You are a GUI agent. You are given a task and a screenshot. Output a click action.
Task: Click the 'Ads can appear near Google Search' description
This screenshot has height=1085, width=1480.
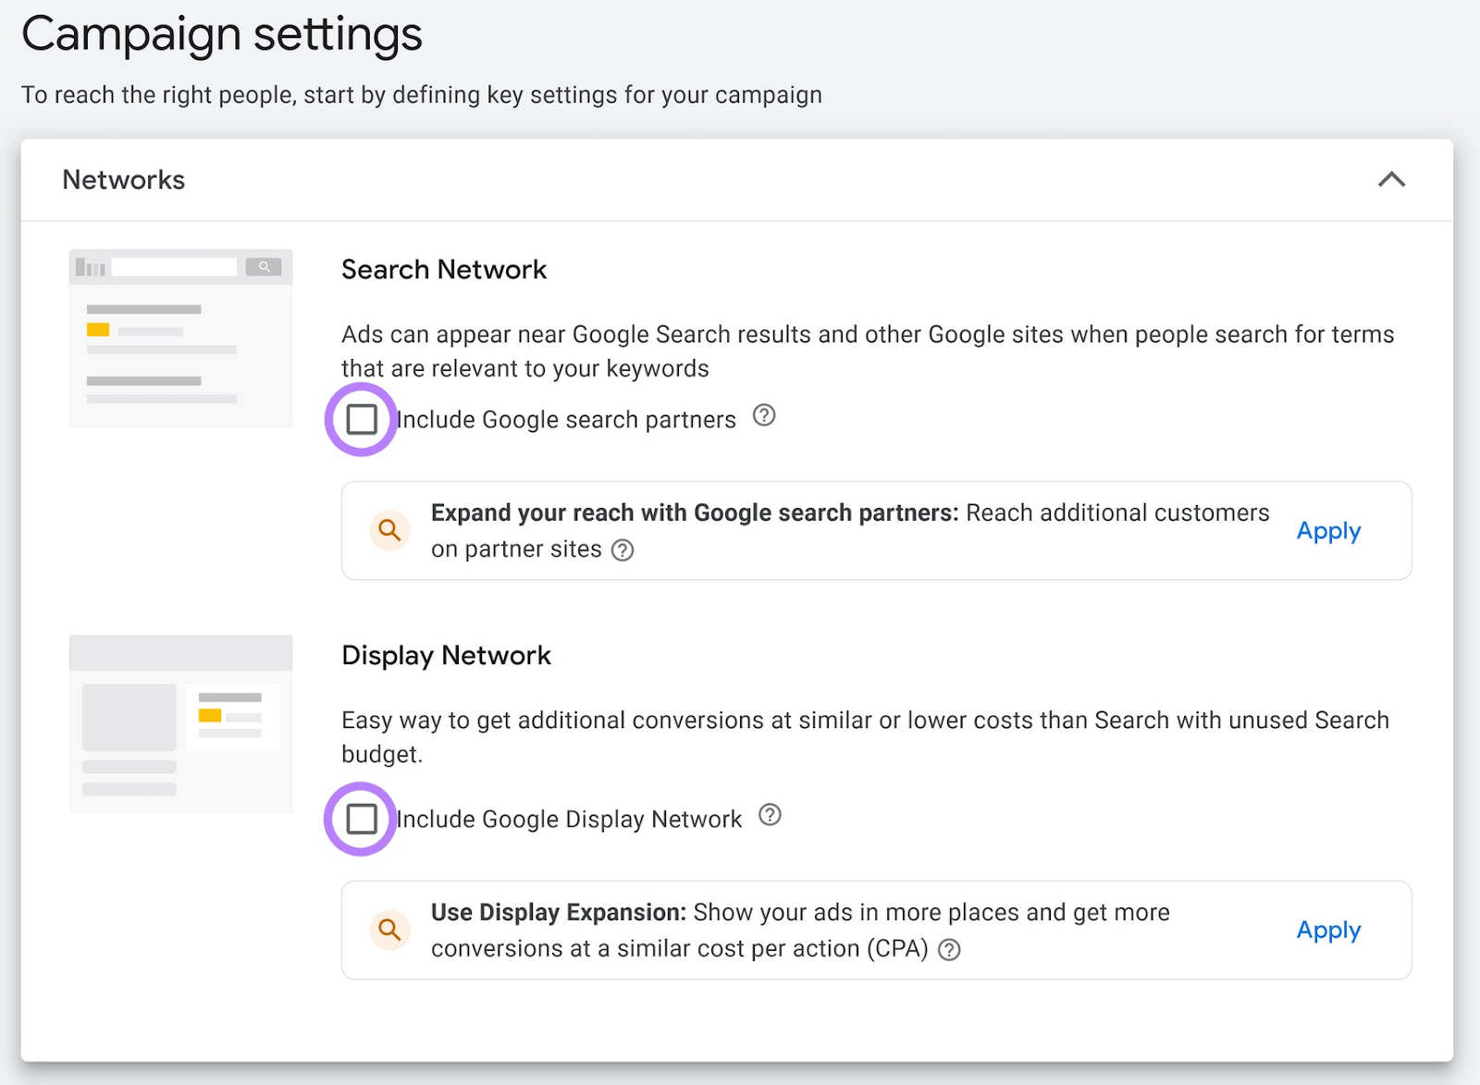click(868, 351)
